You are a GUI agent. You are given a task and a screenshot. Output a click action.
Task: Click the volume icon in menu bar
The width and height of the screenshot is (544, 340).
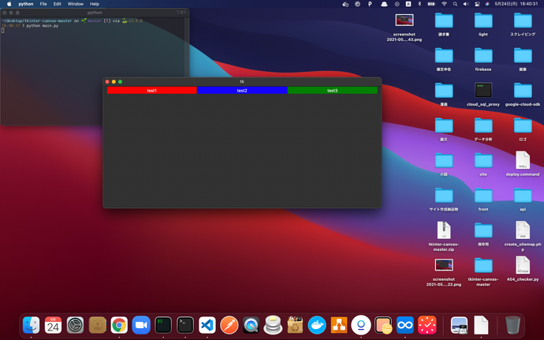click(x=466, y=4)
